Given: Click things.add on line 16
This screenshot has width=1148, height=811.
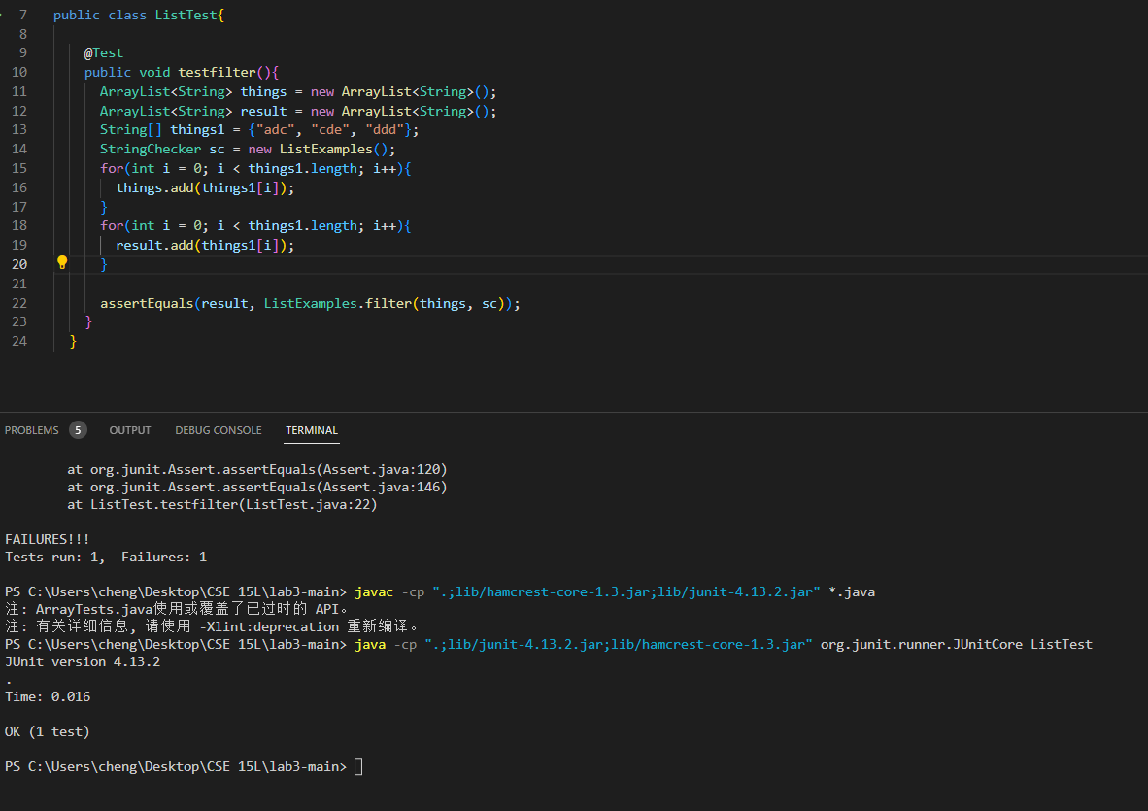Looking at the screenshot, I should click(x=154, y=188).
